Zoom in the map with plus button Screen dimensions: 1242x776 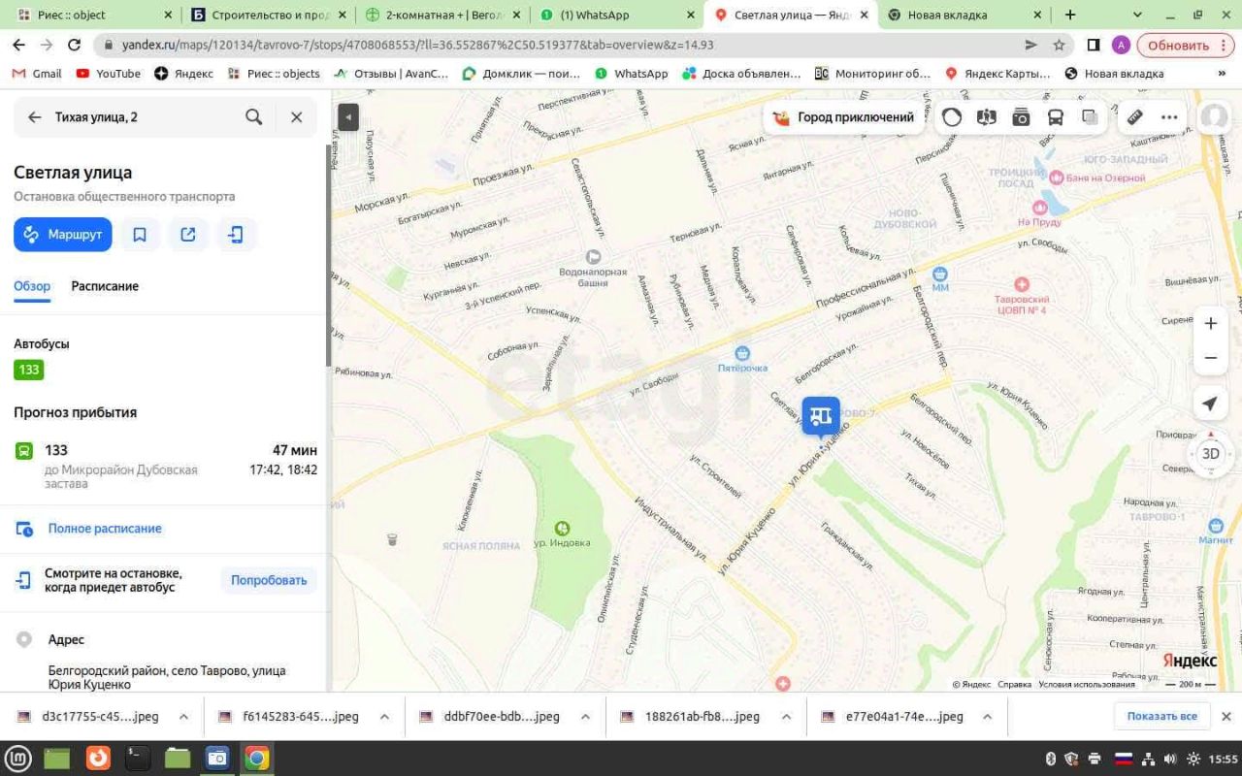pyautogui.click(x=1210, y=323)
